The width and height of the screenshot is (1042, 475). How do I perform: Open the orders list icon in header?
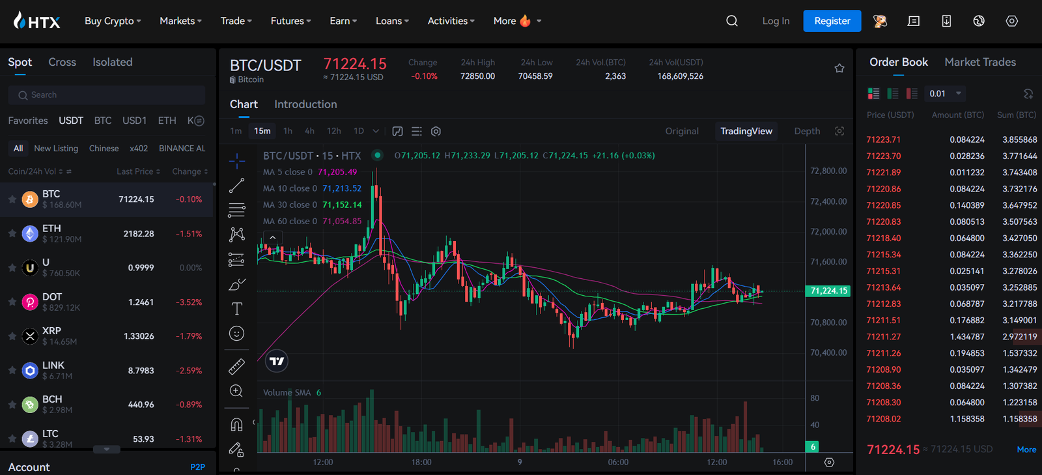pyautogui.click(x=914, y=21)
